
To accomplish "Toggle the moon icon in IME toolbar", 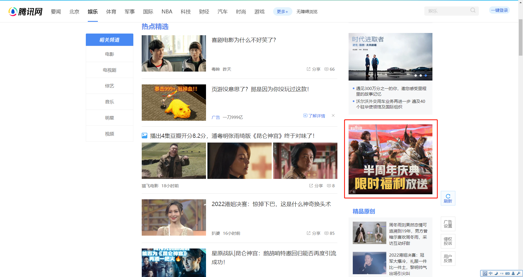I will coord(496,273).
